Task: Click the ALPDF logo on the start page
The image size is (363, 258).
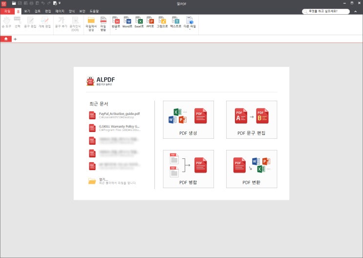Action: 101,81
